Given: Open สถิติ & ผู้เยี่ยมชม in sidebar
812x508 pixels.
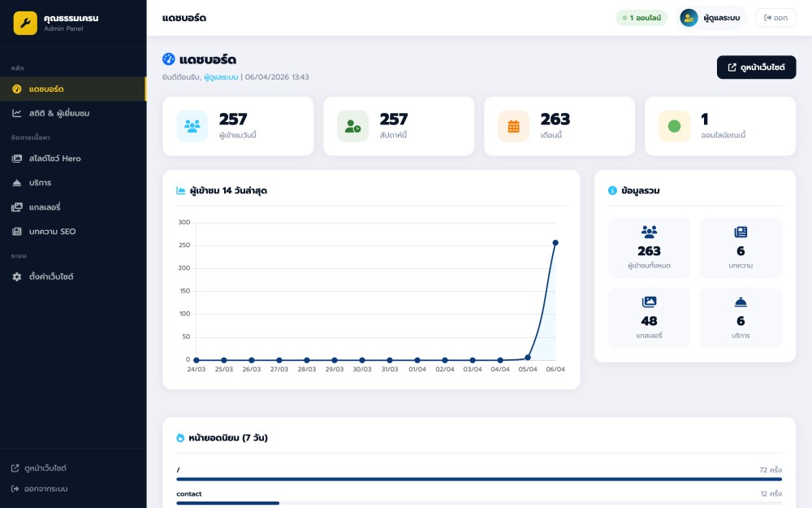Looking at the screenshot, I should click(x=58, y=113).
